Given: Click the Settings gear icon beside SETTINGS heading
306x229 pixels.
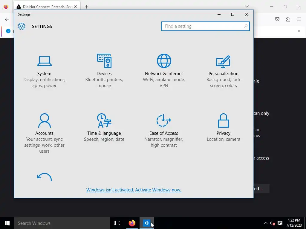Looking at the screenshot, I should pos(22,26).
